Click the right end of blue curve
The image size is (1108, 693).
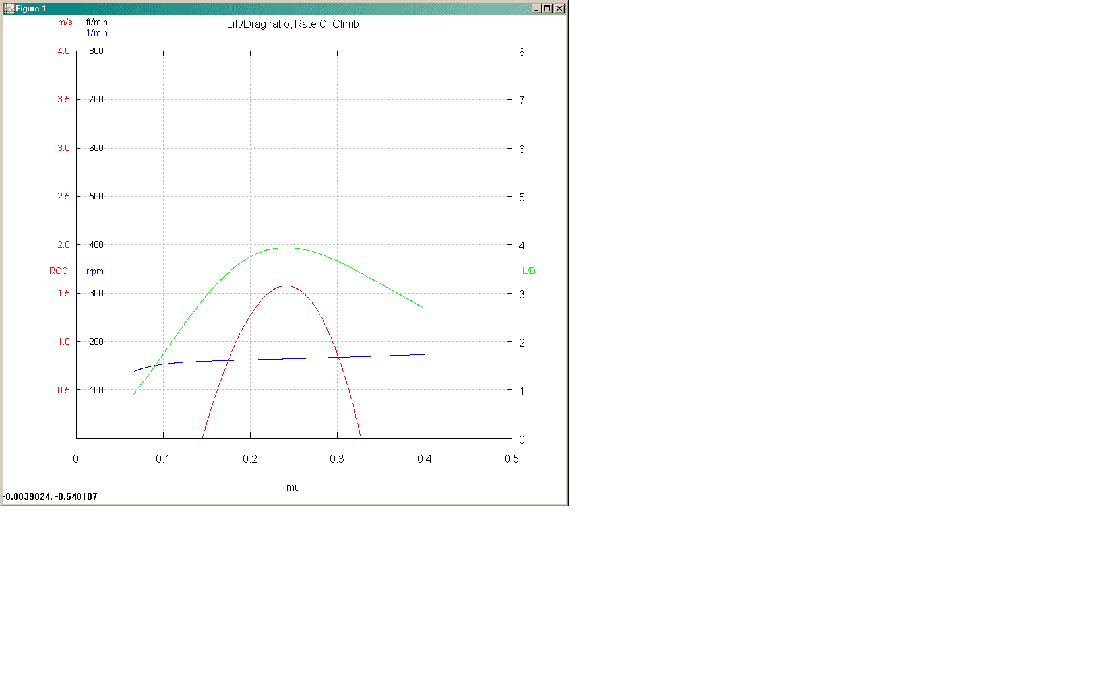[x=424, y=355]
